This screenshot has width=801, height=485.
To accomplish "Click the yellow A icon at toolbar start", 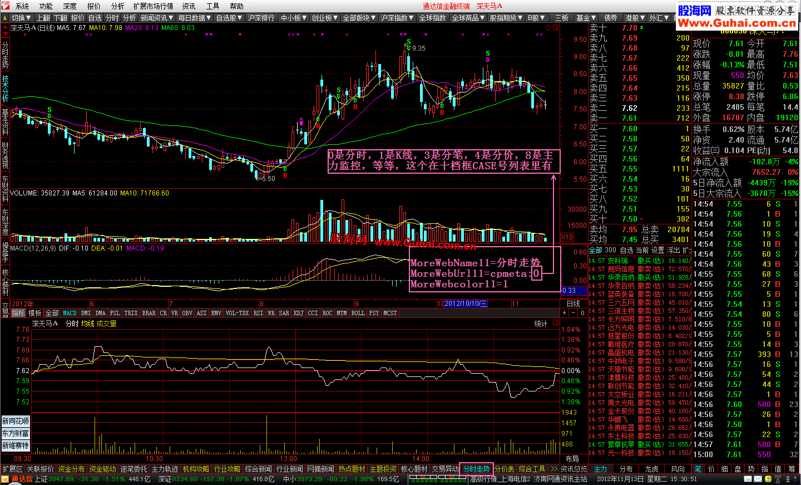I will [5, 18].
